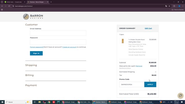The image size is (185, 104).
Task: Open the chat support bubble icon
Action: tap(180, 96)
